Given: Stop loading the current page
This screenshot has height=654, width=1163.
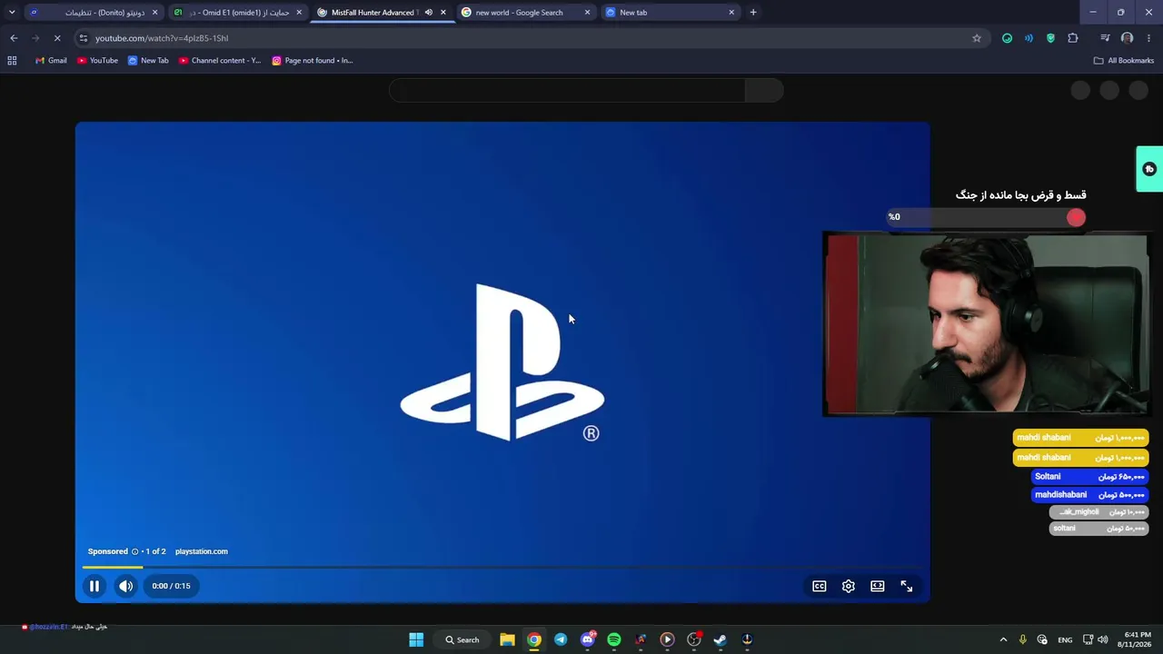Looking at the screenshot, I should (56, 38).
